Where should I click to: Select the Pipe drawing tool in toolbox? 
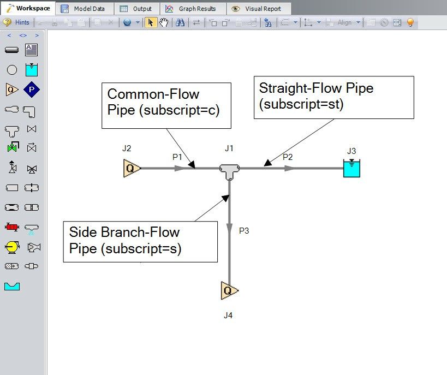click(x=12, y=50)
